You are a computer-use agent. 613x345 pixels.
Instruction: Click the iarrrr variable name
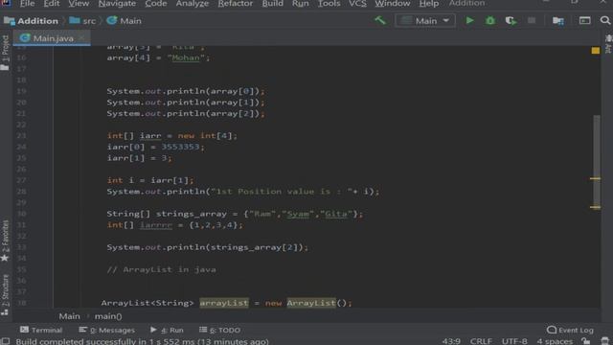pyautogui.click(x=156, y=225)
